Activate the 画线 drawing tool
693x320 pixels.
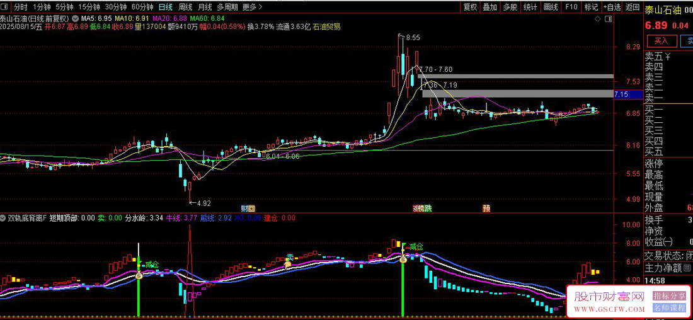[x=550, y=7]
